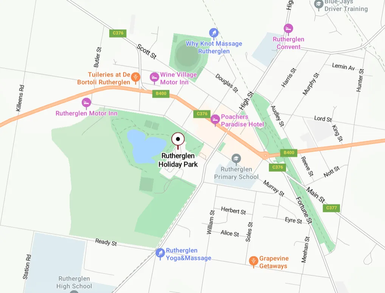Click the roundabout on the B400 highway

[265, 155]
